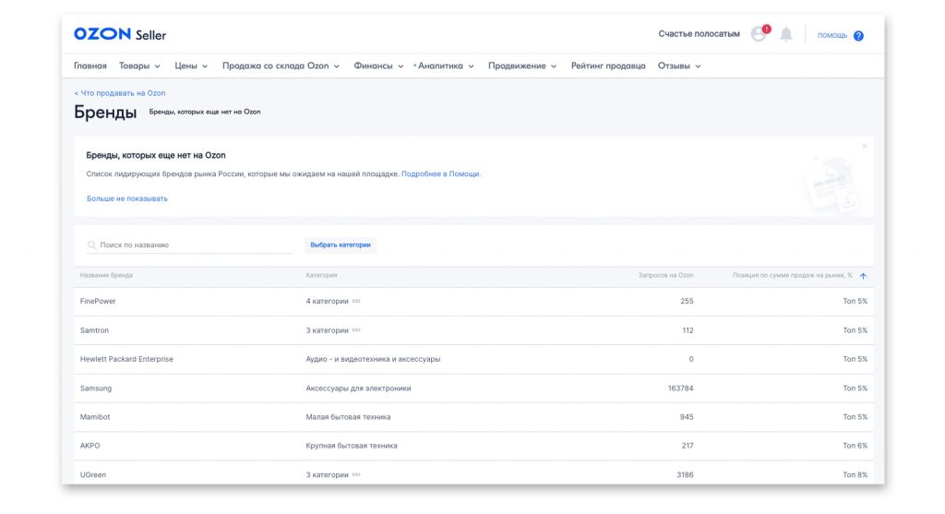Click the help question mark icon

click(858, 35)
